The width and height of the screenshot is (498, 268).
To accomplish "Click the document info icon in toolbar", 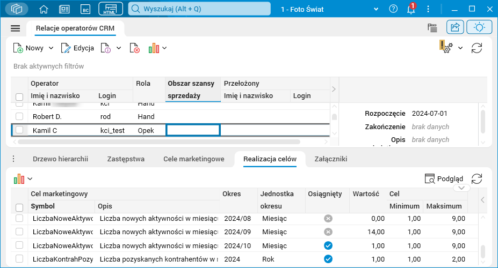I will [106, 48].
